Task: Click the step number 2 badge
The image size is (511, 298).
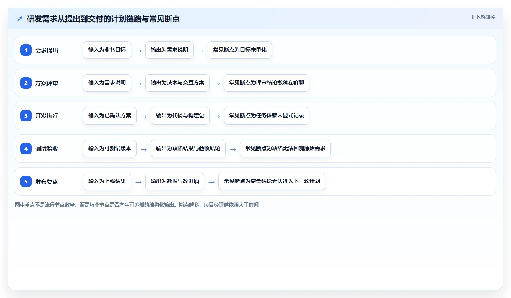Action: click(x=26, y=83)
